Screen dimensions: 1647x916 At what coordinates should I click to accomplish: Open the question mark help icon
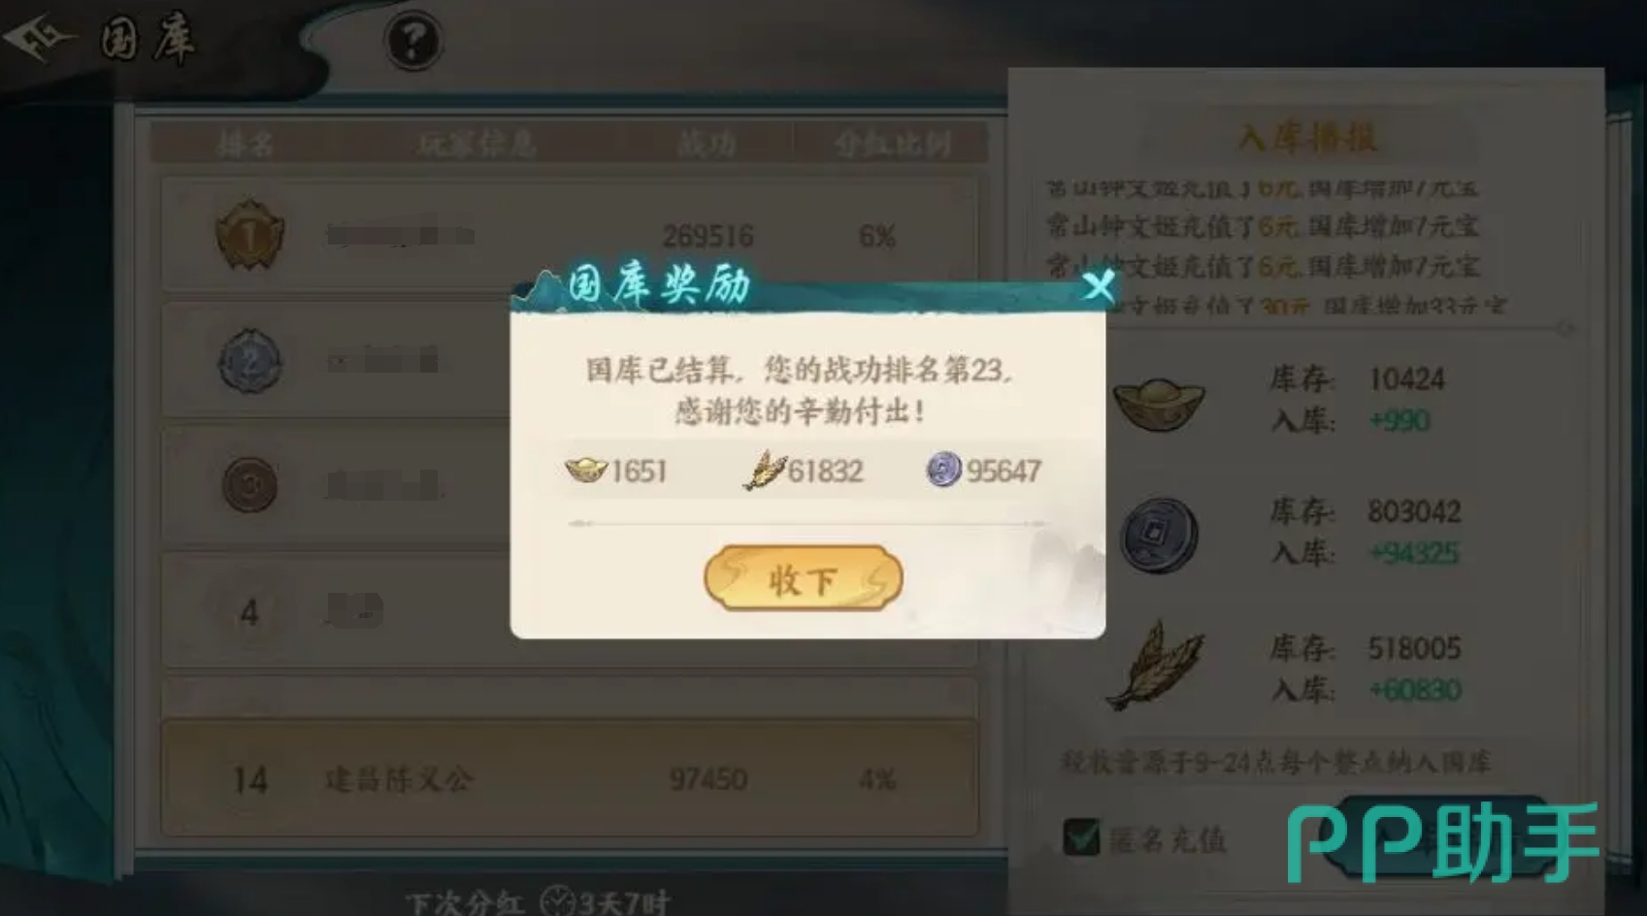[413, 42]
